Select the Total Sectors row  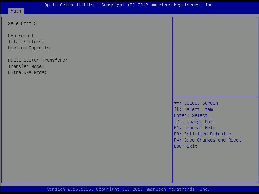pos(26,42)
